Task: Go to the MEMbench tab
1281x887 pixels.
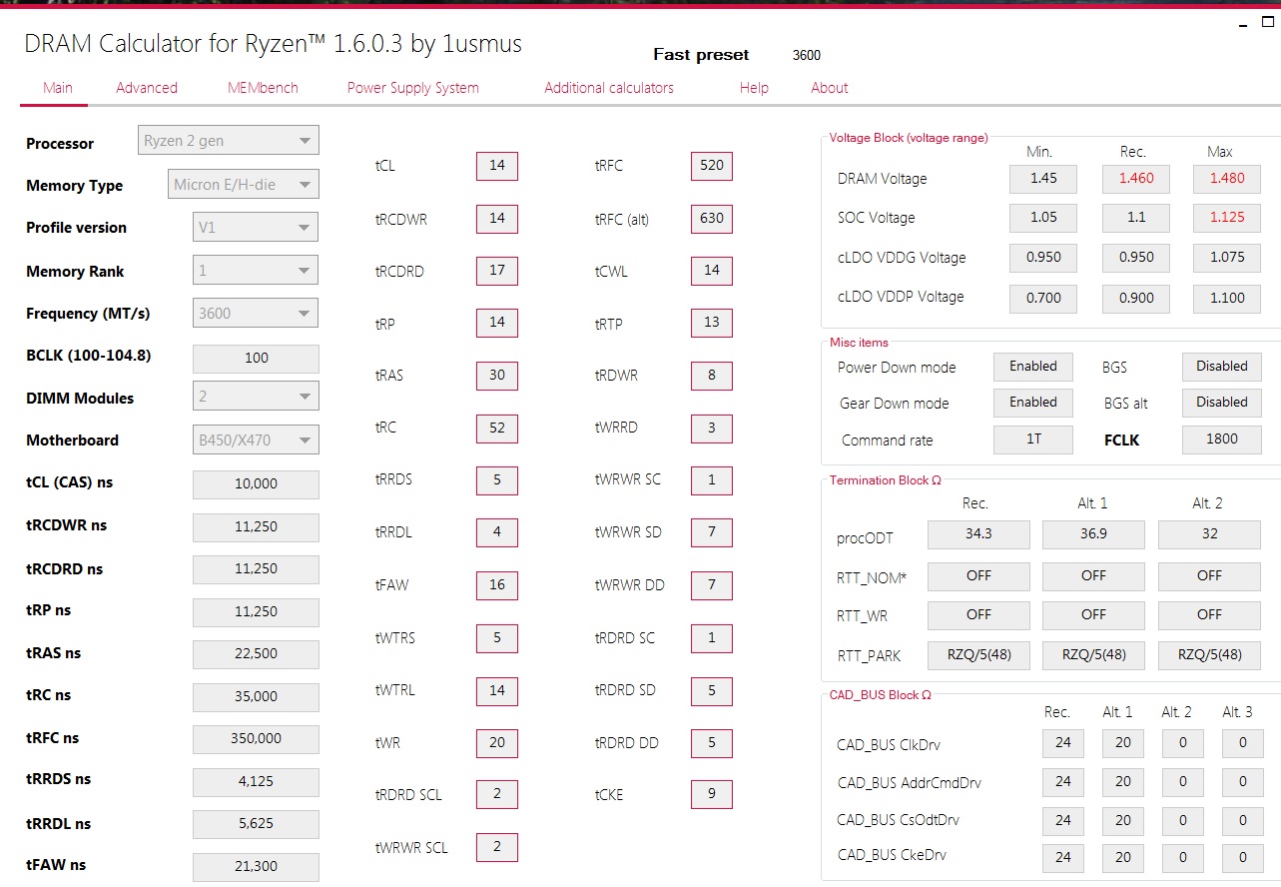Action: 263,88
